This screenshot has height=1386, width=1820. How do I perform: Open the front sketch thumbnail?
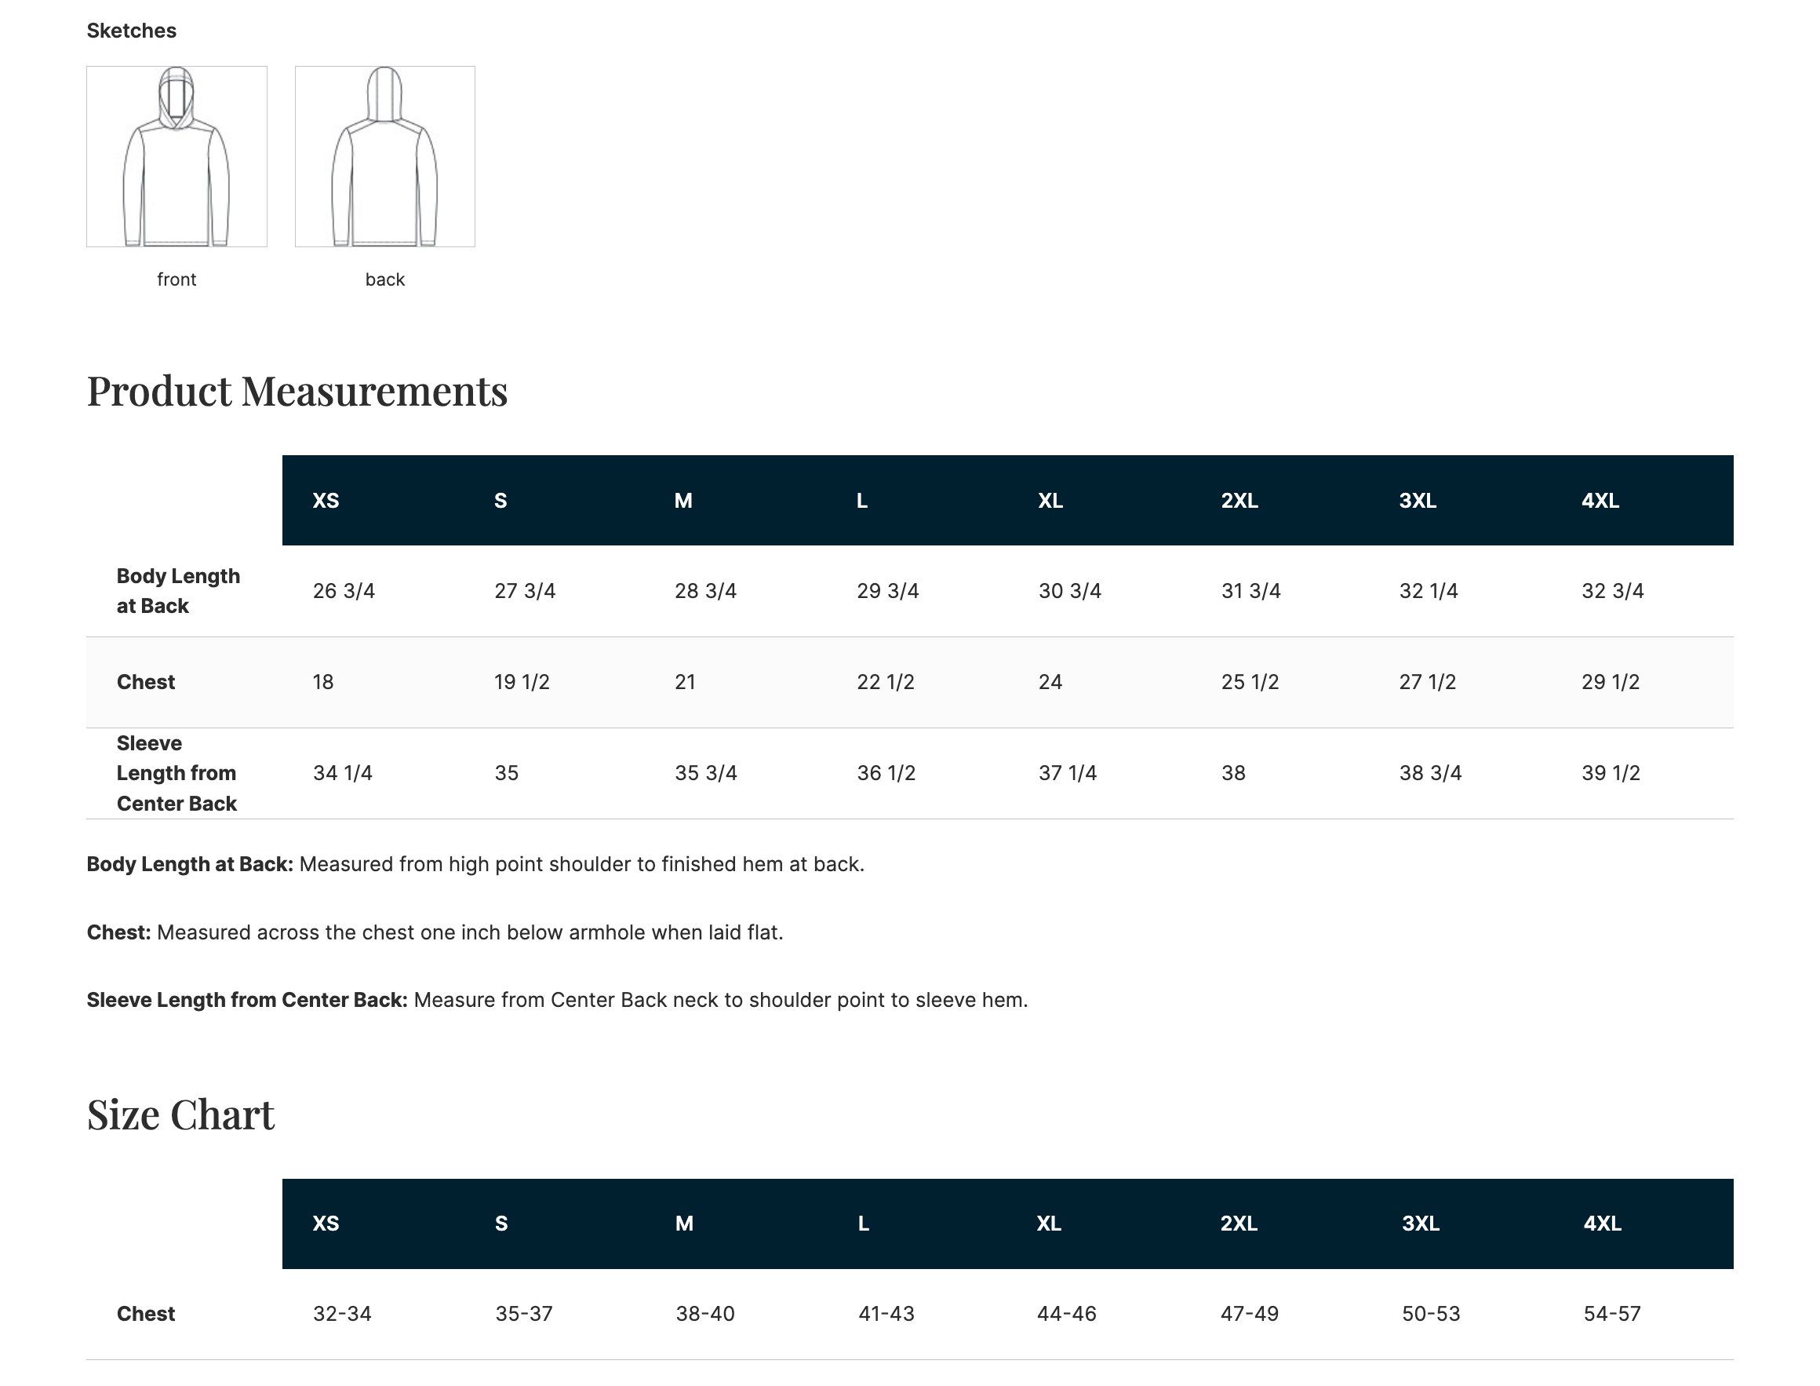(x=177, y=157)
